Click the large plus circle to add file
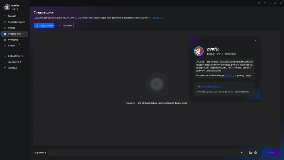The width and height of the screenshot is (284, 160). [x=157, y=84]
